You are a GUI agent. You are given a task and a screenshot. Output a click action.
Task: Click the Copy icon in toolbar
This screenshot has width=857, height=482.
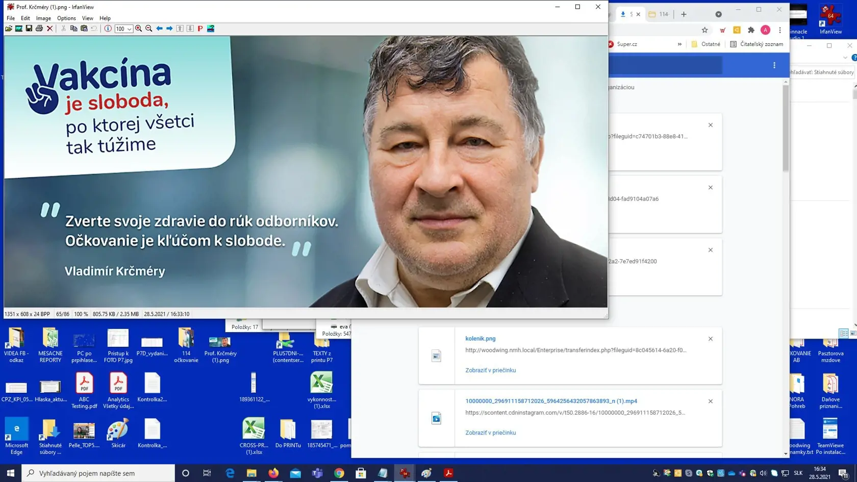pos(73,29)
